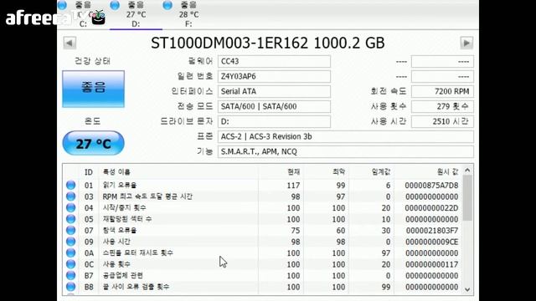This screenshot has height=301, width=536.
Task: Select the 재할당된 섹터 수 attribute row
Action: (x=262, y=219)
